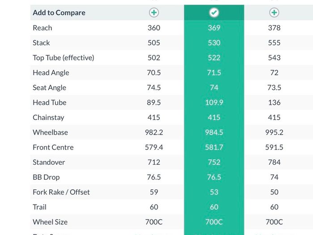Select Head Angle value 72

[x=274, y=73]
